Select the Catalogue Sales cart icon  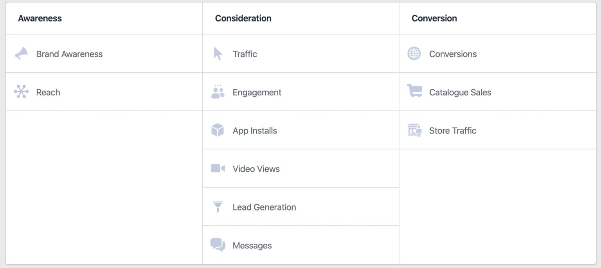click(x=414, y=91)
